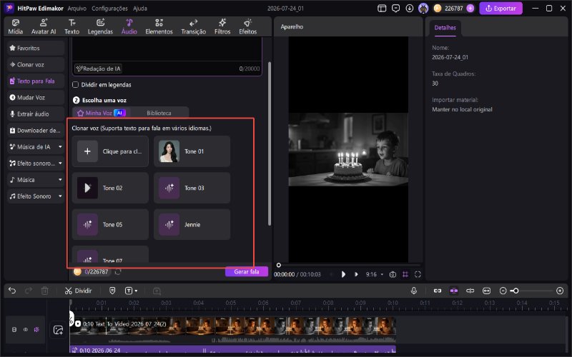Take a snapshot with the camera icon
572x357 pixels.
pyautogui.click(x=393, y=274)
